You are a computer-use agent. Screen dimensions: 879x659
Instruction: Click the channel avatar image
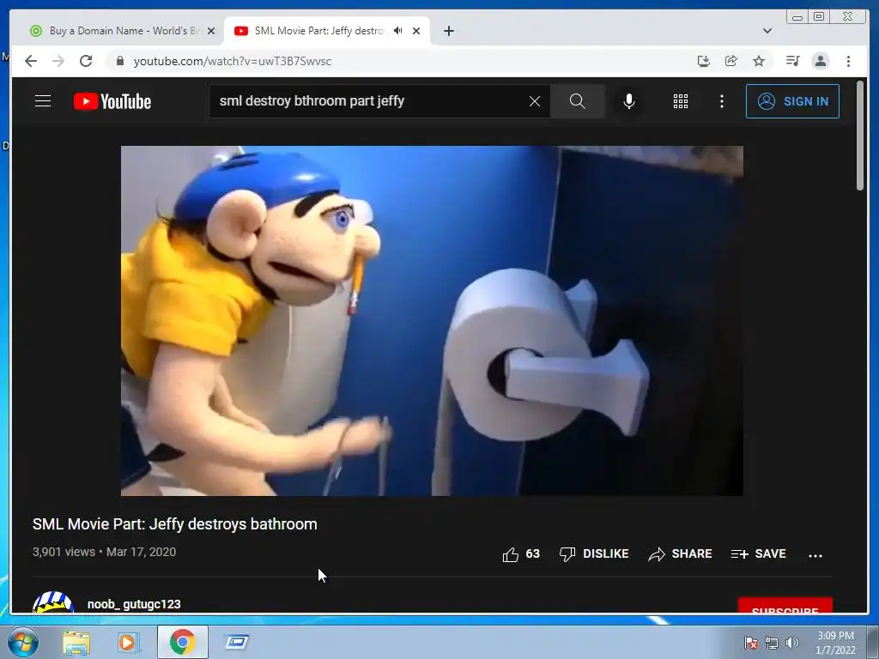pyautogui.click(x=53, y=602)
